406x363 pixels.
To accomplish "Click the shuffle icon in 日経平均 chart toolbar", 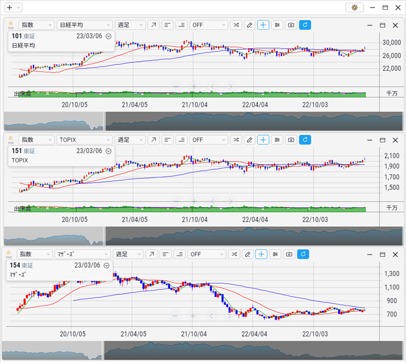I will [236, 25].
